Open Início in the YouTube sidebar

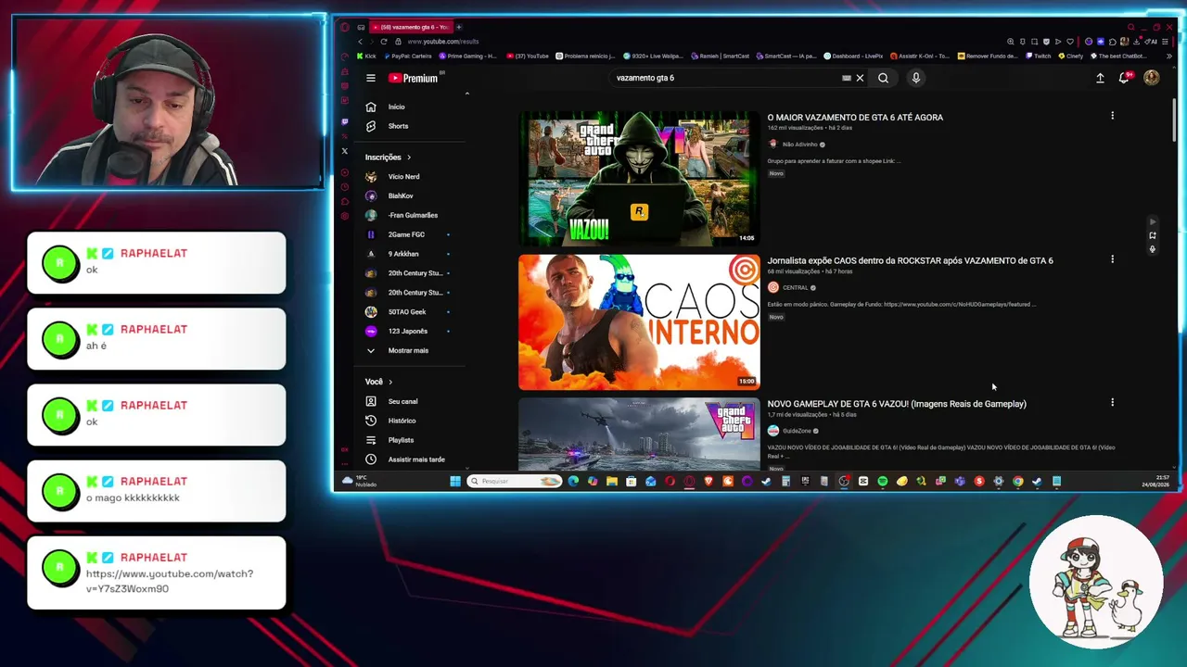(x=413, y=107)
